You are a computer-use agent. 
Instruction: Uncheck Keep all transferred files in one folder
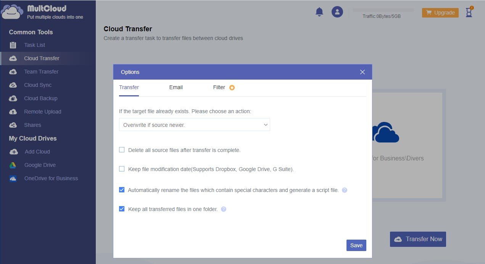pos(122,209)
